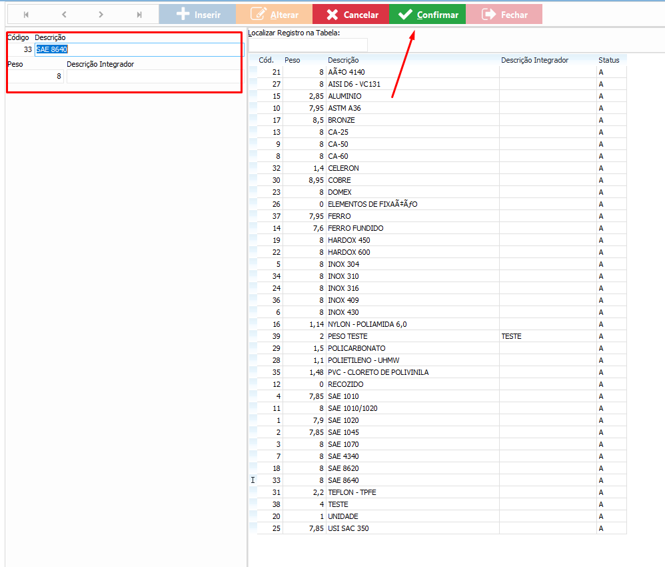Focus the Descrição Integrador input field
The width and height of the screenshot is (665, 567).
click(153, 77)
